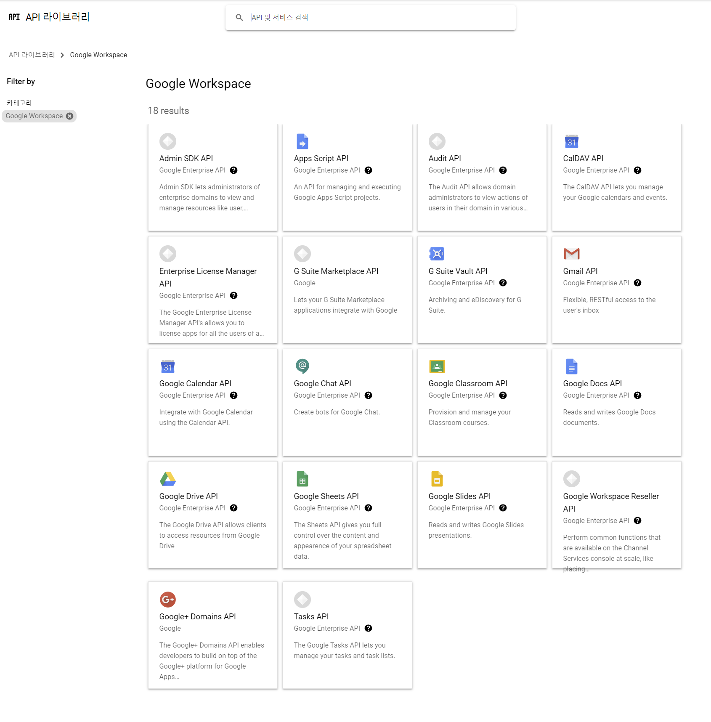Screen dimensions: 711x722
Task: Click the search magnifier icon
Action: (x=239, y=17)
